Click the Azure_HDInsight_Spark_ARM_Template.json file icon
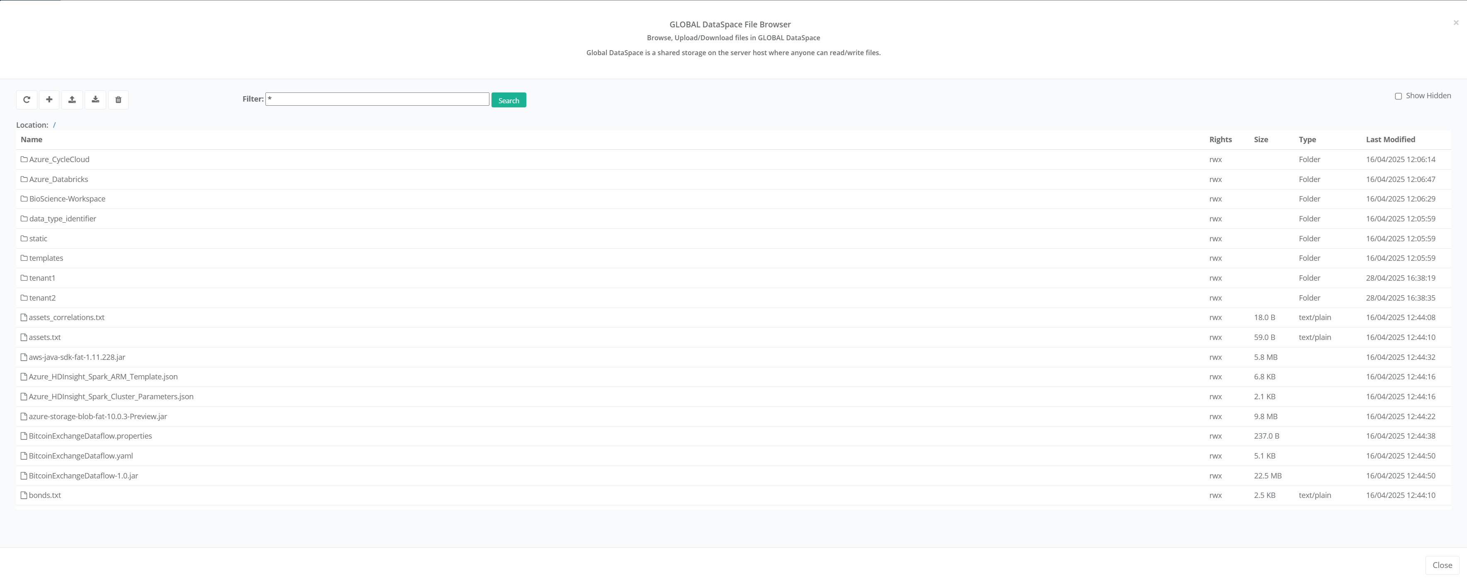1467x580 pixels. pos(24,377)
